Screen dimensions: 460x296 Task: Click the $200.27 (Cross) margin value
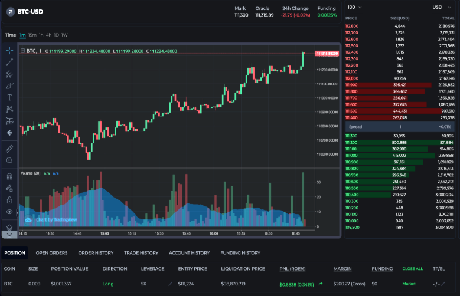tap(349, 284)
